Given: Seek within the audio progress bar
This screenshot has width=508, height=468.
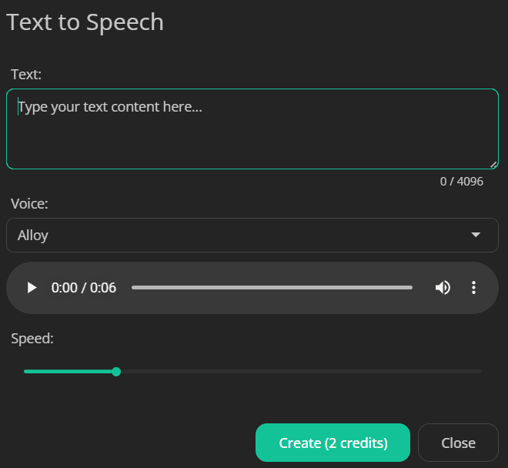Looking at the screenshot, I should point(272,287).
